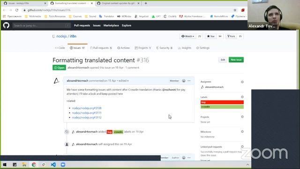The height and width of the screenshot is (169, 300).
Task: Go back in browser
Action: 4,10
